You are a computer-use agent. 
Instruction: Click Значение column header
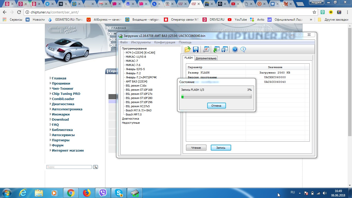point(275,67)
